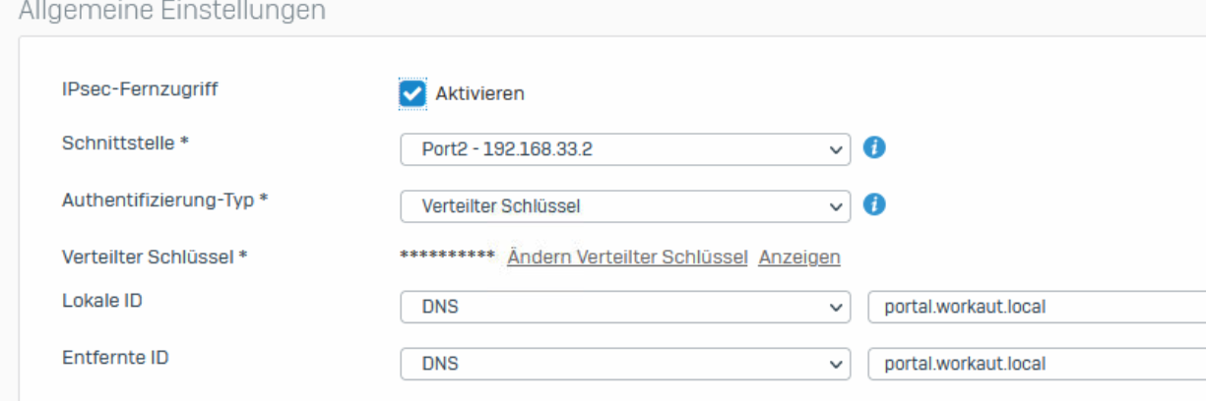Click Anzeigen to reveal the key
Screen dimensions: 1206x401
799,258
